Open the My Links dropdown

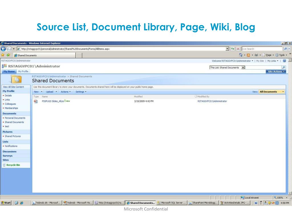point(273,61)
